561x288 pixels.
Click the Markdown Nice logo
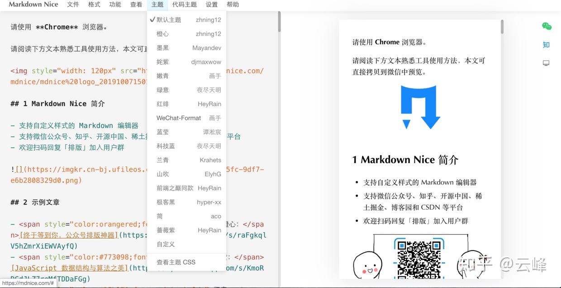[x=33, y=5]
